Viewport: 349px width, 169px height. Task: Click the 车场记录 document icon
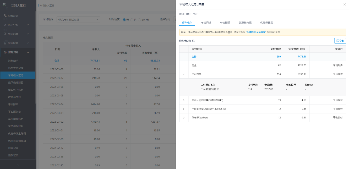(5, 34)
